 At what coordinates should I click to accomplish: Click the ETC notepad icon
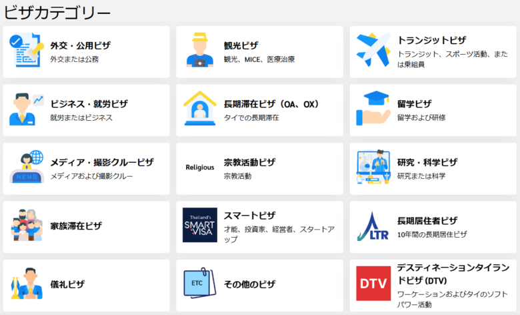[x=199, y=283]
